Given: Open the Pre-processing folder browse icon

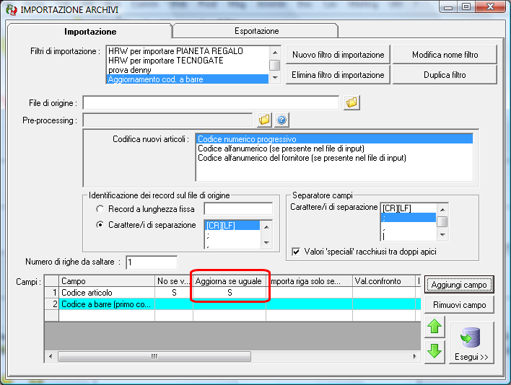Looking at the screenshot, I should pyautogui.click(x=264, y=120).
